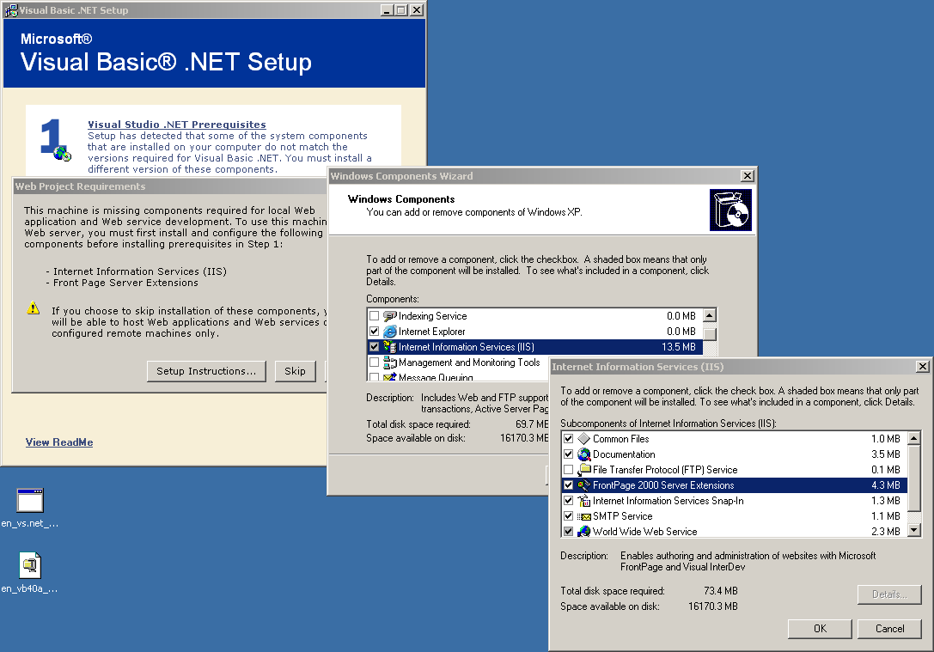Select the Common Files row text
This screenshot has height=652, width=934.
tap(620, 439)
